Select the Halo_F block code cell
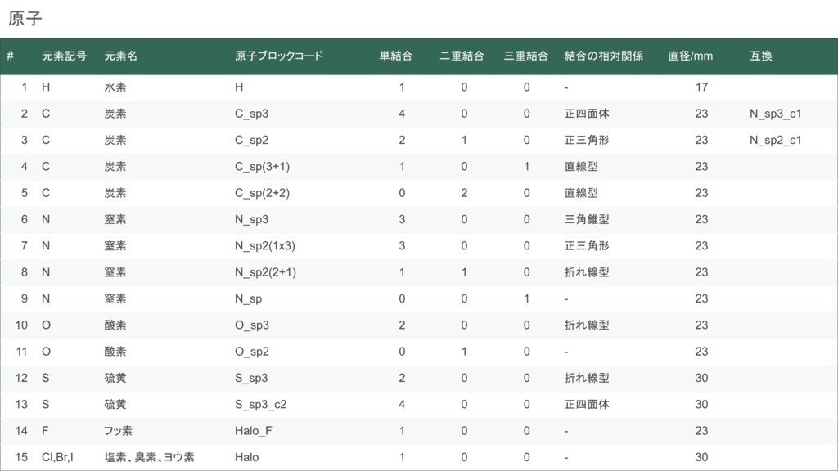This screenshot has width=838, height=471. [x=255, y=431]
